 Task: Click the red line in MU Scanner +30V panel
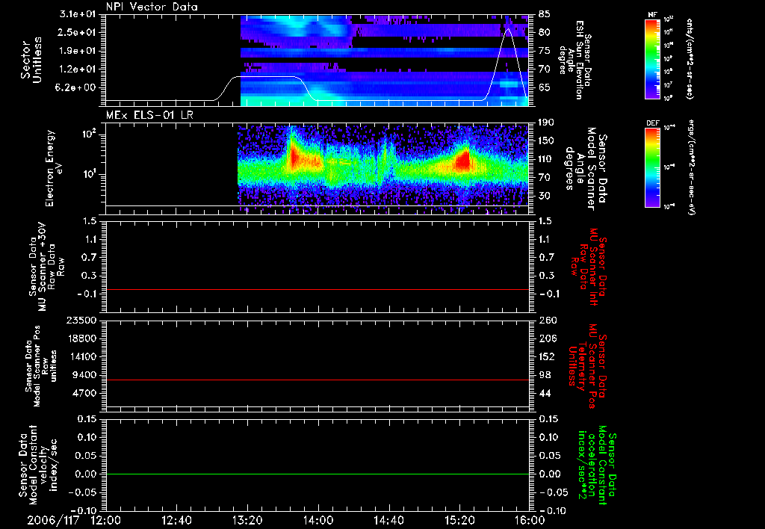318,289
